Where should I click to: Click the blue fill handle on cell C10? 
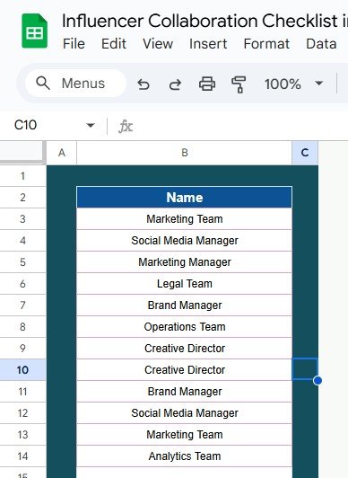click(318, 380)
